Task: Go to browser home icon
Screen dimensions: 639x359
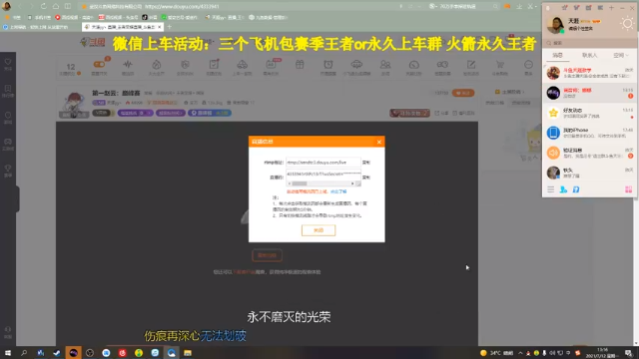Action: [56, 6]
